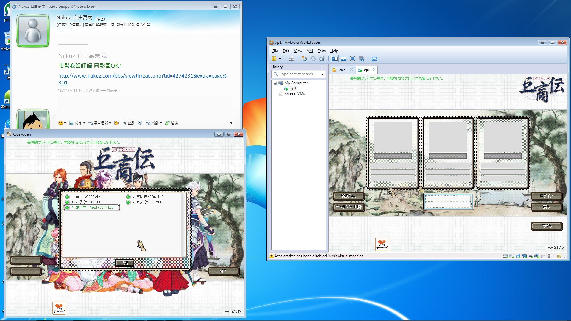Viewport: 571px width, 321px height.
Task: Click the USB keyboard/mouse status bar icon
Action: tap(543, 256)
